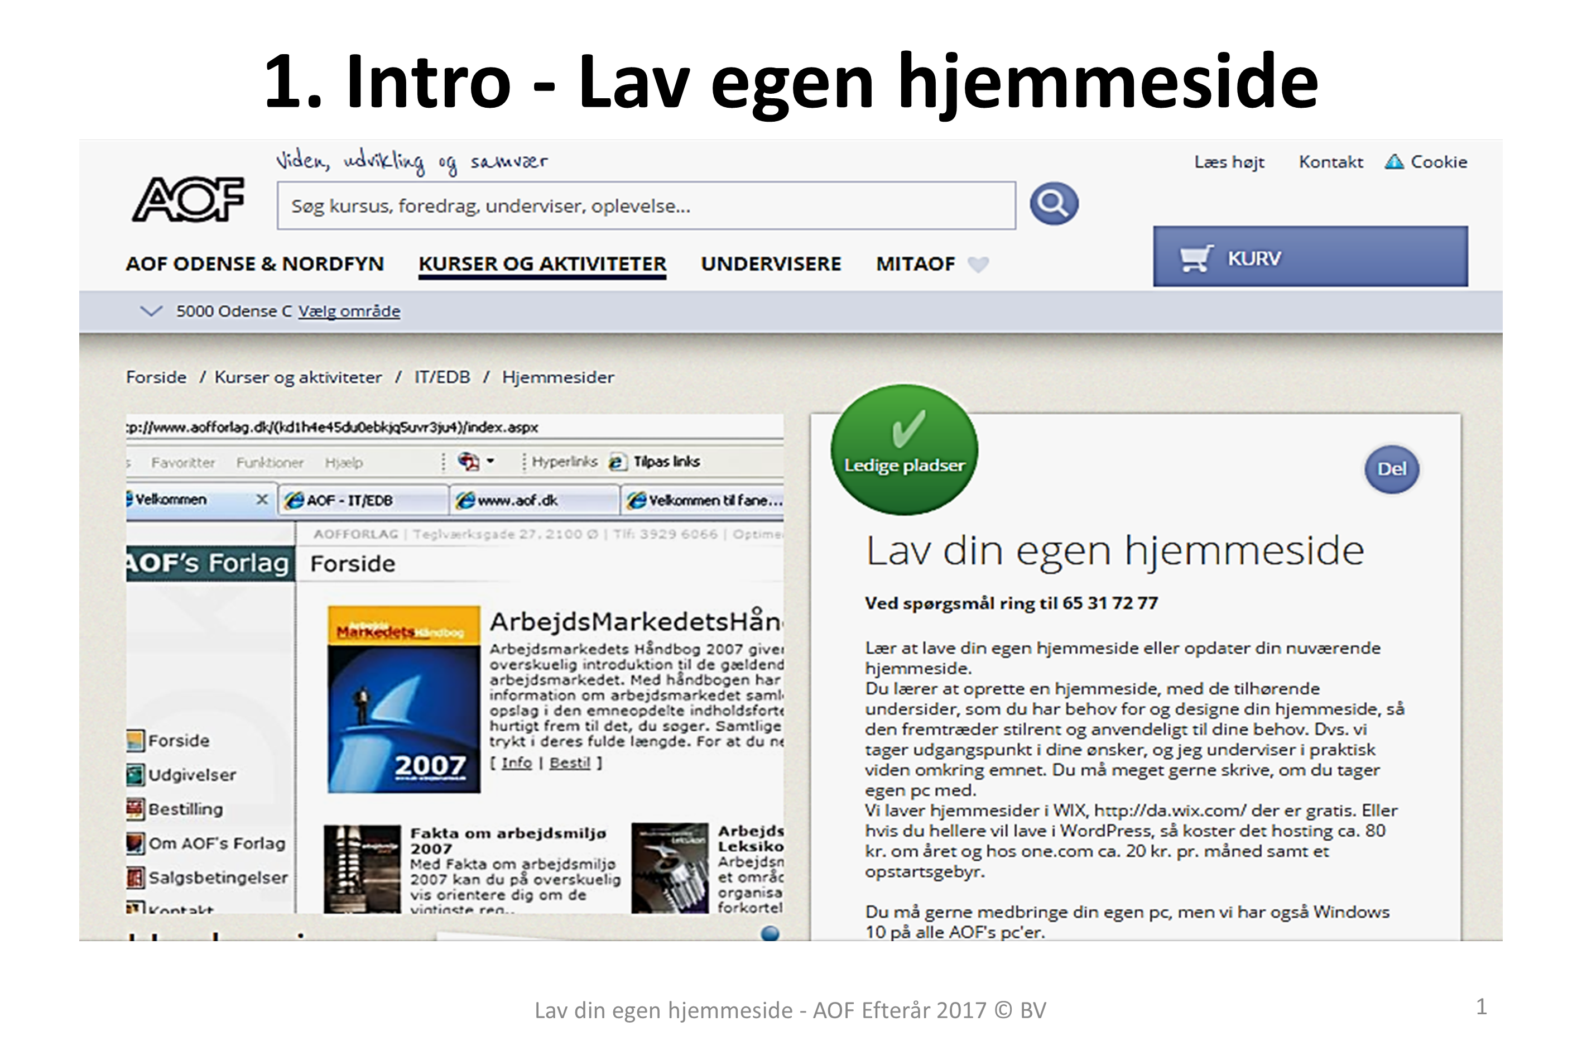The width and height of the screenshot is (1582, 1055).
Task: Click the green Ledige pladser badge
Action: tap(904, 449)
